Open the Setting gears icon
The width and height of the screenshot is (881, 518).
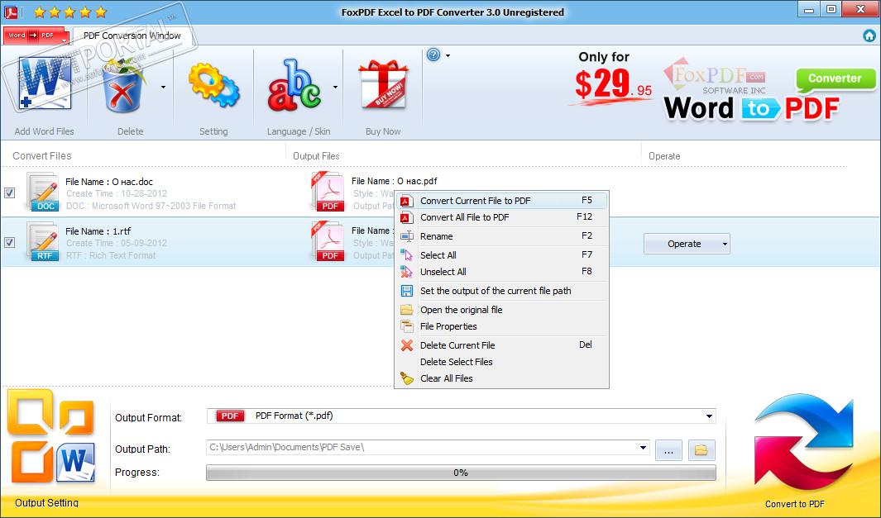click(213, 85)
